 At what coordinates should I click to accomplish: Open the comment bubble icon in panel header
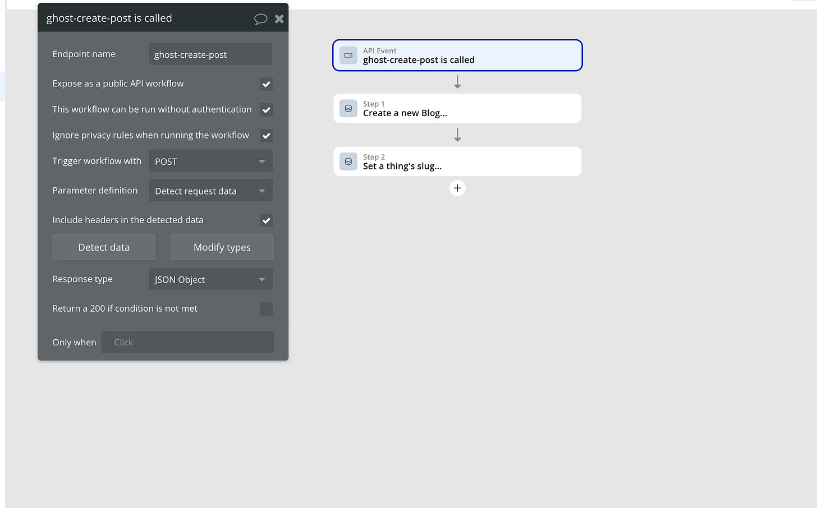click(260, 19)
